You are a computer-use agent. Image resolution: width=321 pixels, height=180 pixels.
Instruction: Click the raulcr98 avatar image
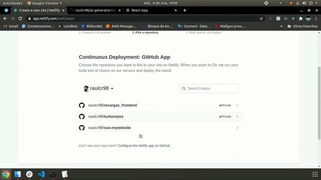pyautogui.click(x=86, y=88)
